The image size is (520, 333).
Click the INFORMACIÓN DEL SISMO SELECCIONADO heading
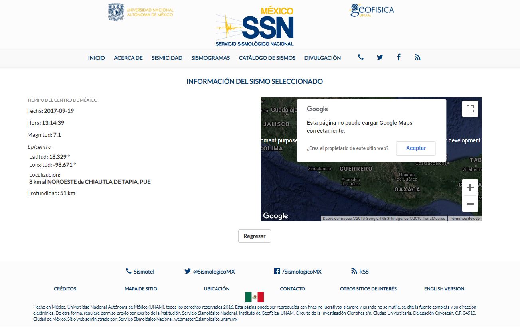(x=255, y=81)
